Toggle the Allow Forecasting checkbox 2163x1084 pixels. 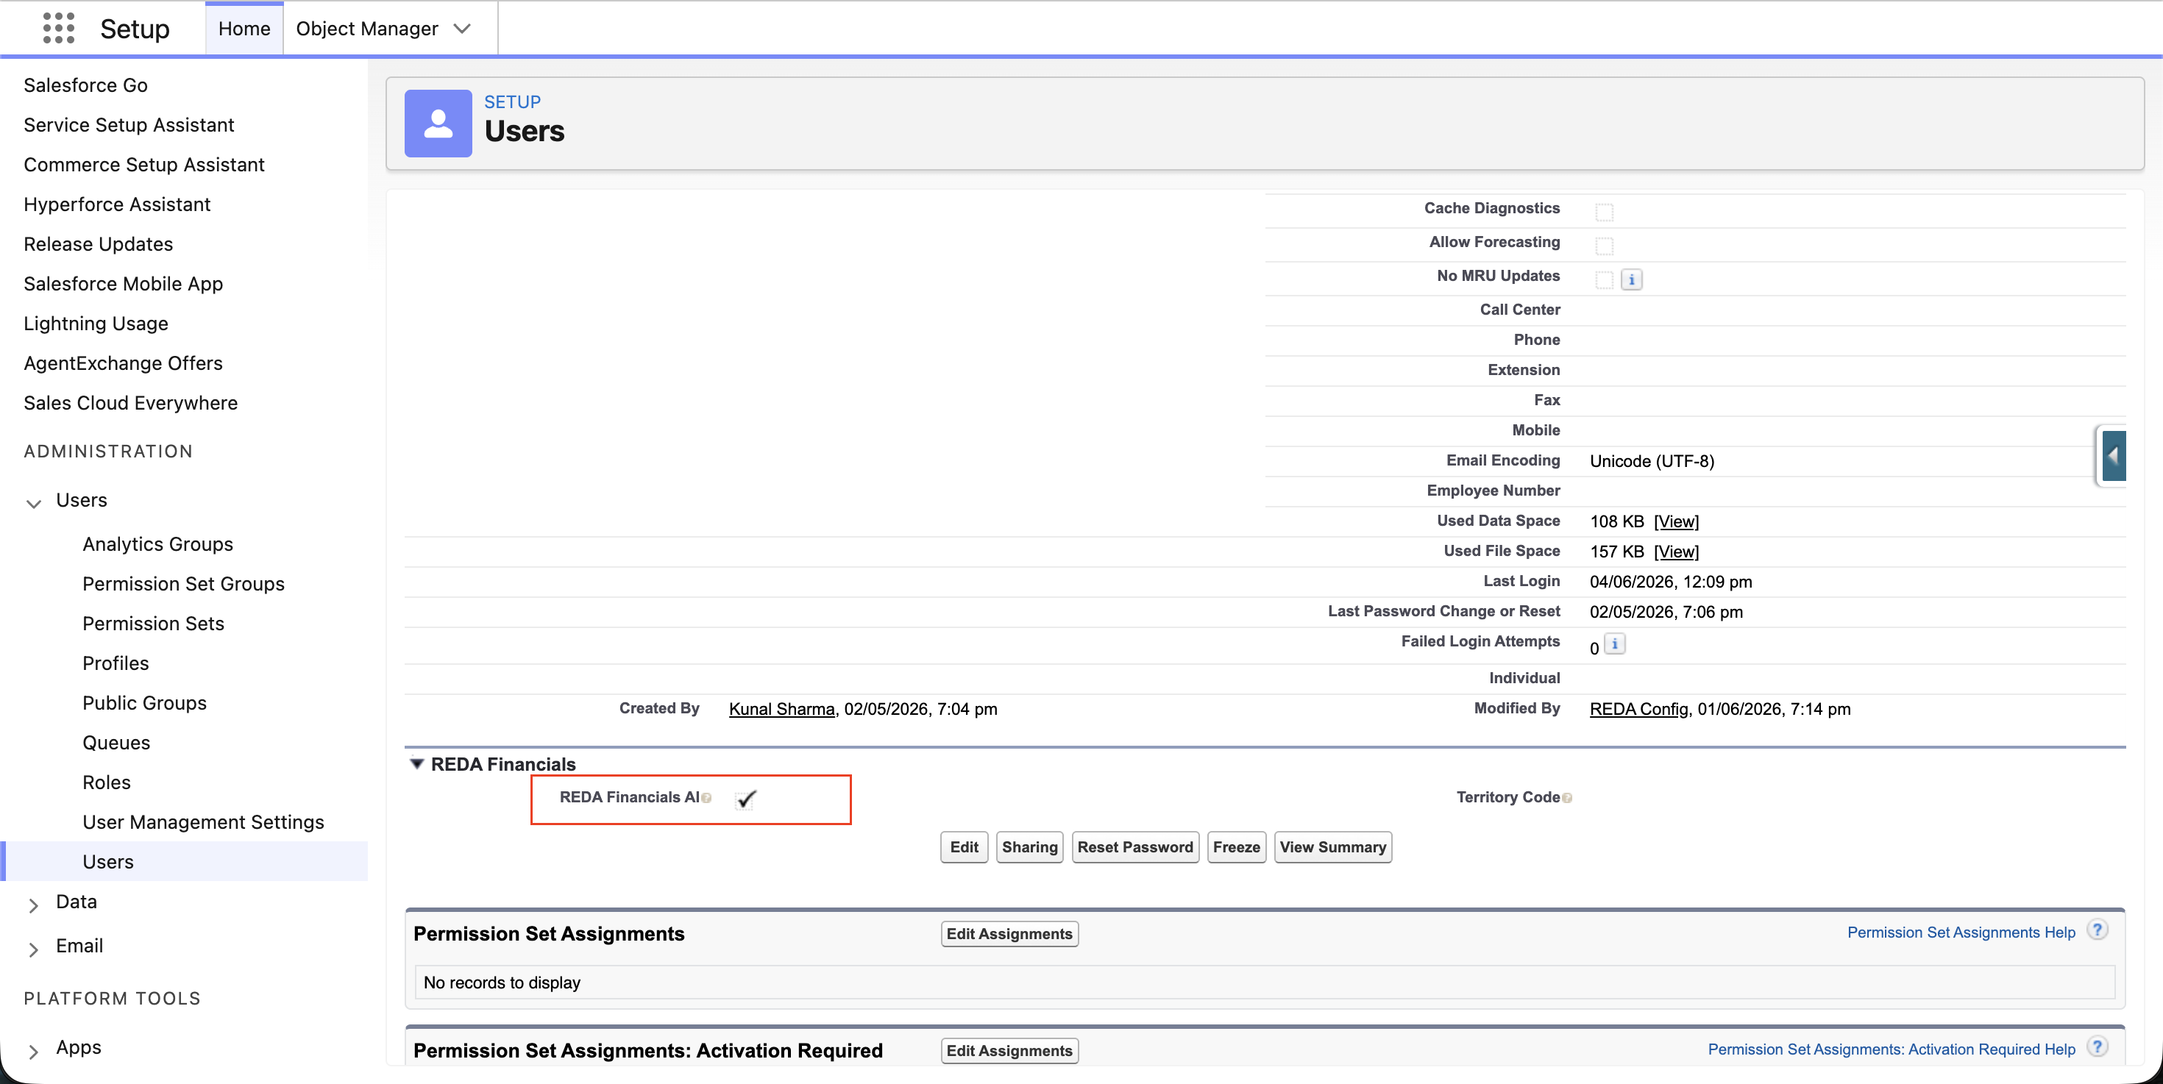coord(1604,246)
